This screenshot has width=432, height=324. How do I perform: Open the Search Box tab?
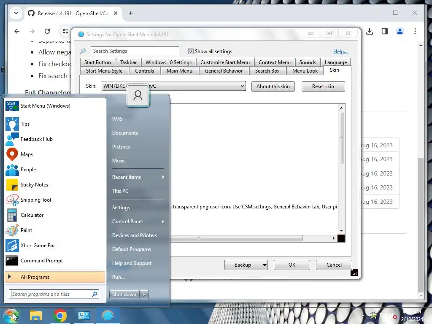[267, 71]
